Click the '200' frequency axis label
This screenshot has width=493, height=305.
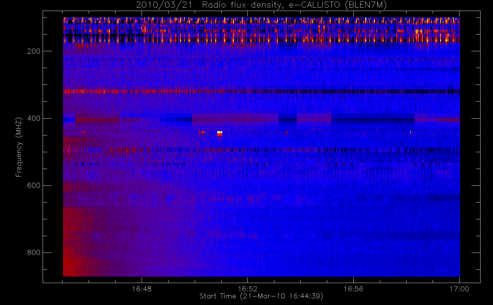coord(34,51)
